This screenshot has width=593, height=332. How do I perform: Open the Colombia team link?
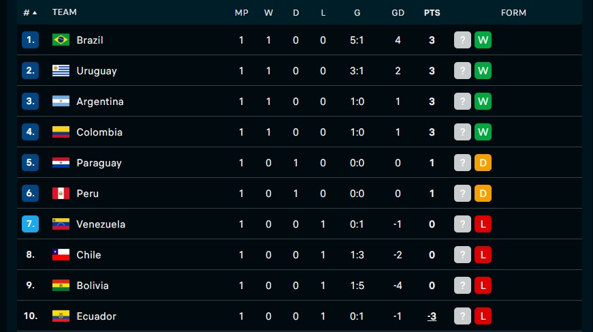[99, 132]
